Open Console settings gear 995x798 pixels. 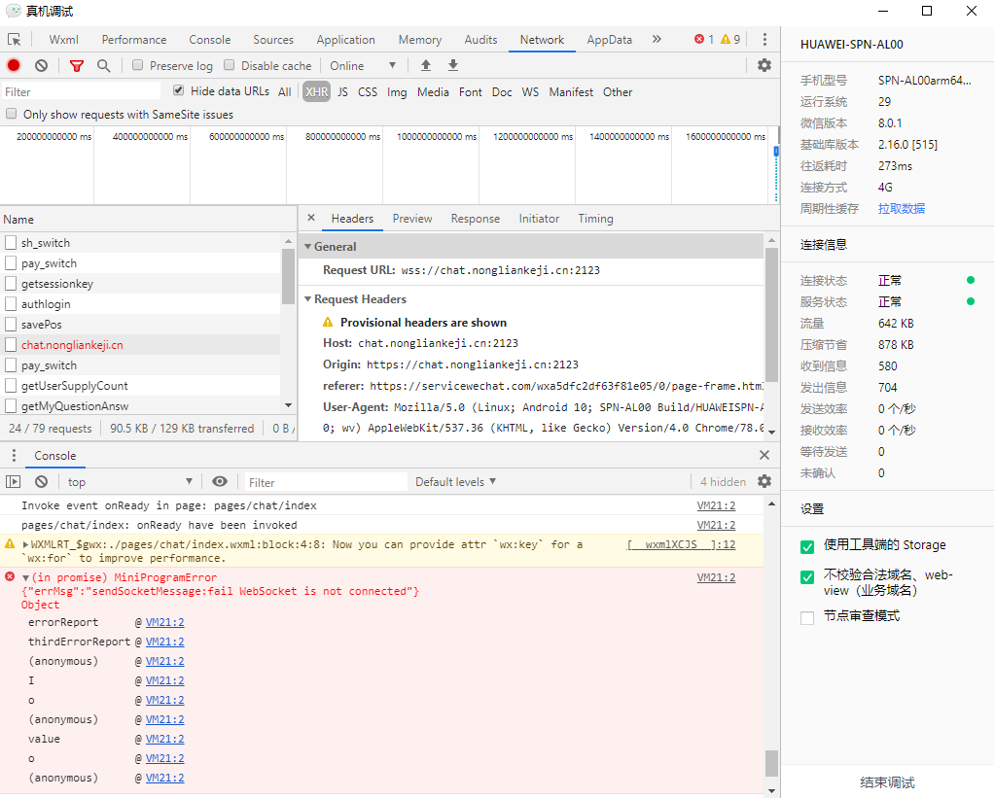pos(764,481)
